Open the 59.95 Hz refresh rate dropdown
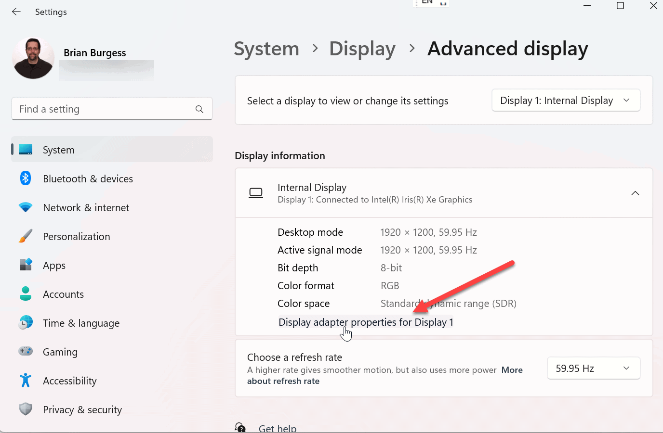 (x=593, y=369)
